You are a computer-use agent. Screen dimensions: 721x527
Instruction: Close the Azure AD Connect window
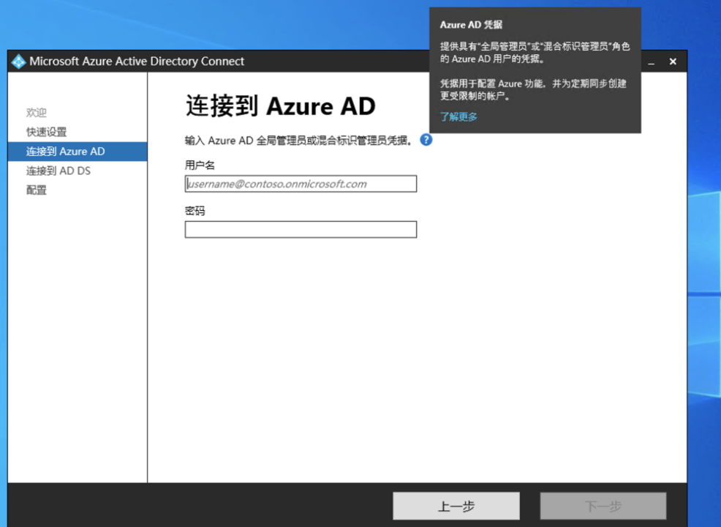pos(673,61)
